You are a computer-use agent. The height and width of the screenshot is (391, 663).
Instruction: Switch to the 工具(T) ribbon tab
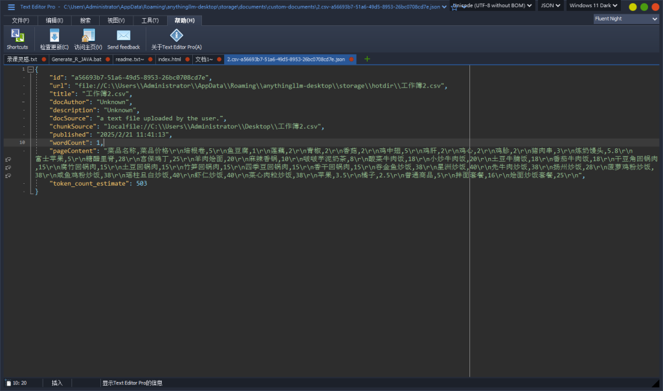point(150,21)
